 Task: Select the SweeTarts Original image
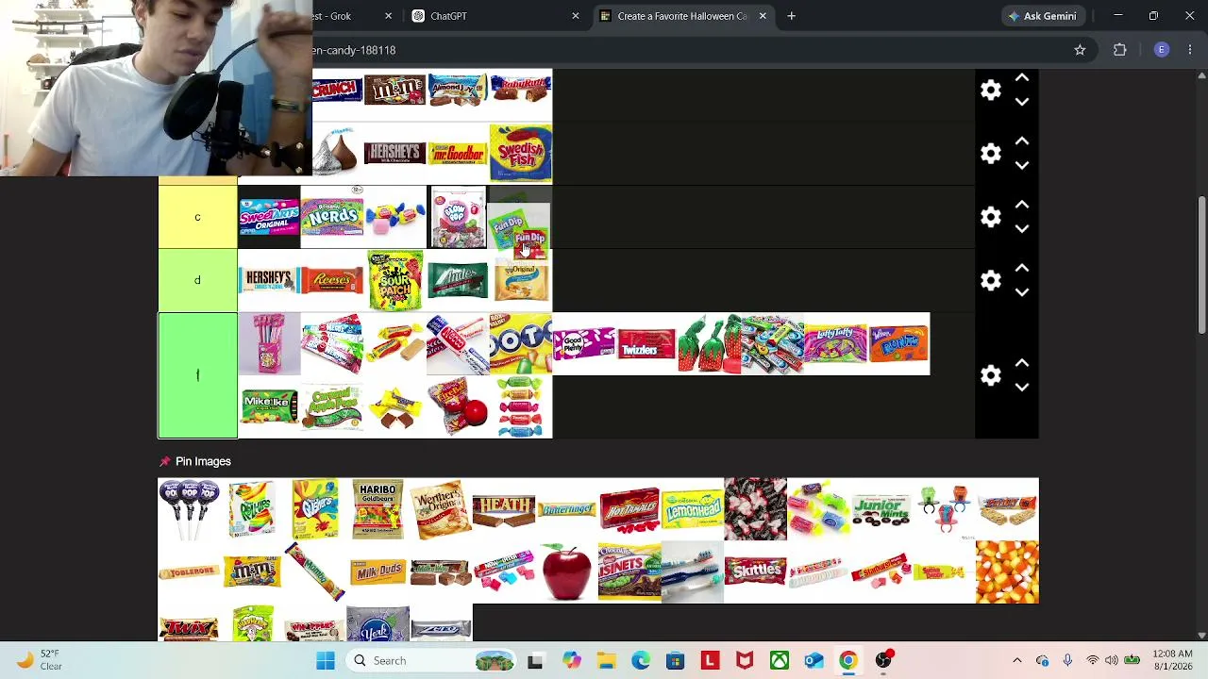(268, 217)
